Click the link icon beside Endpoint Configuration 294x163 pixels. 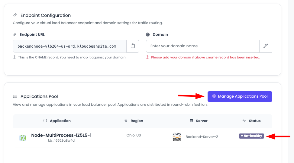point(15,15)
